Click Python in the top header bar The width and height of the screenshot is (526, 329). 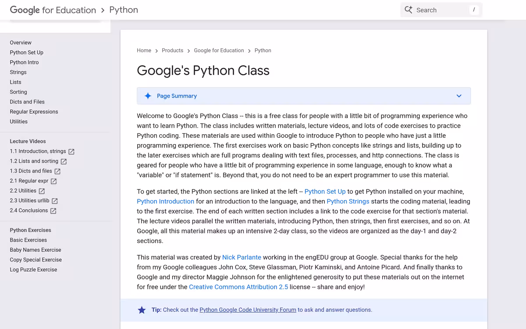124,10
